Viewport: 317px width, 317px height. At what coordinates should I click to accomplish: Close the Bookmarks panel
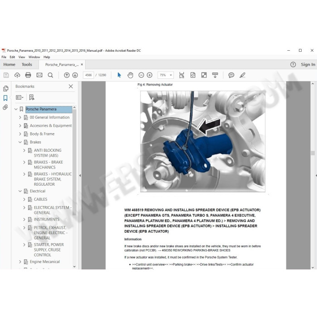point(71,86)
